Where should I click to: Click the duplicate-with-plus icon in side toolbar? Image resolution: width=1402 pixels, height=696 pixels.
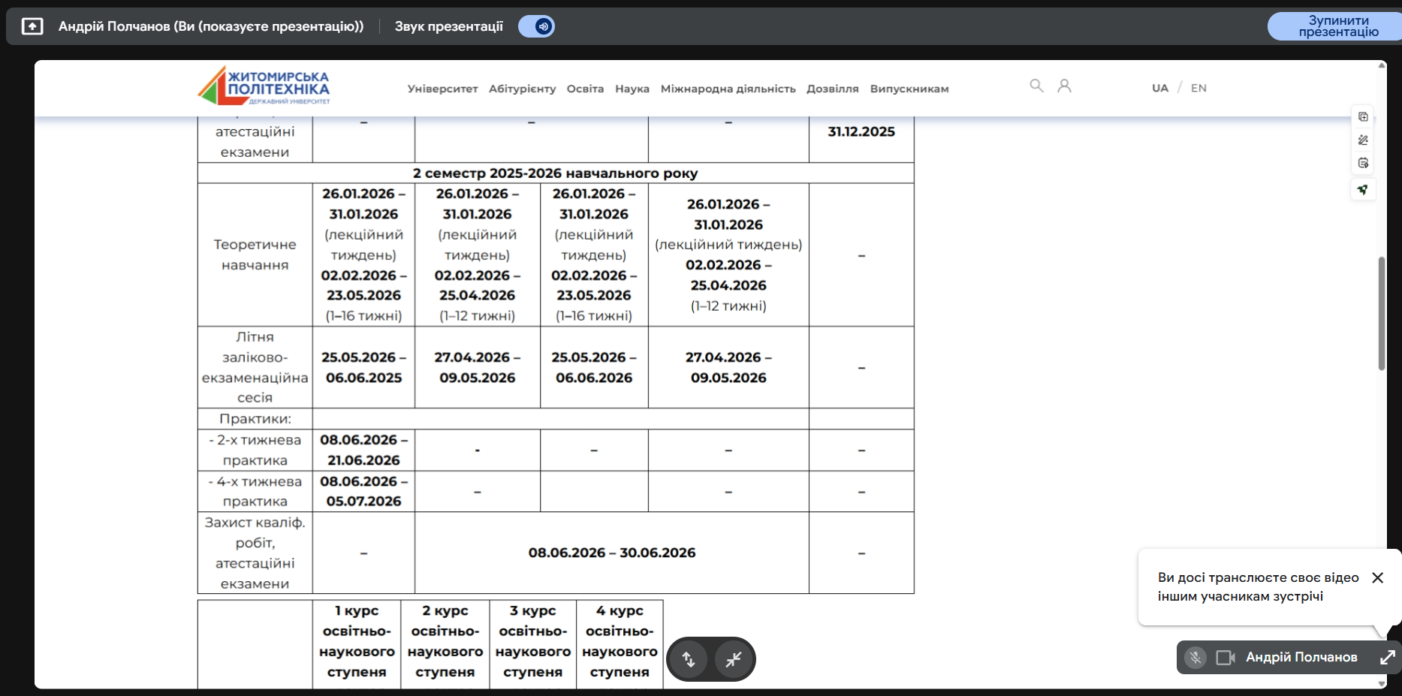(1363, 116)
